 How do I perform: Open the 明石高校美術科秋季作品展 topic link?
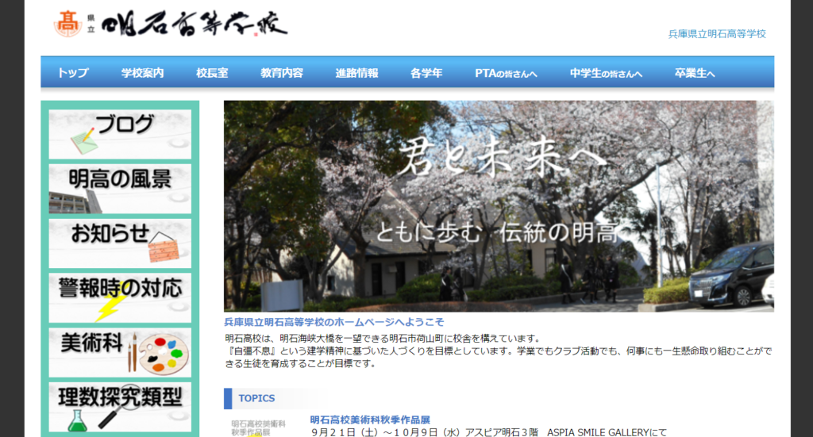pos(370,420)
